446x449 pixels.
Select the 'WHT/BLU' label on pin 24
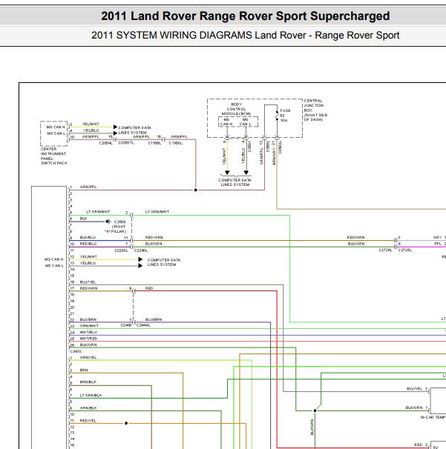(x=88, y=332)
